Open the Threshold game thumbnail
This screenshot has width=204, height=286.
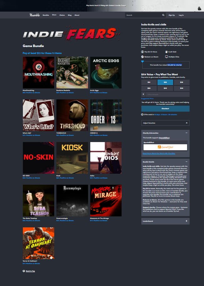[72, 115]
